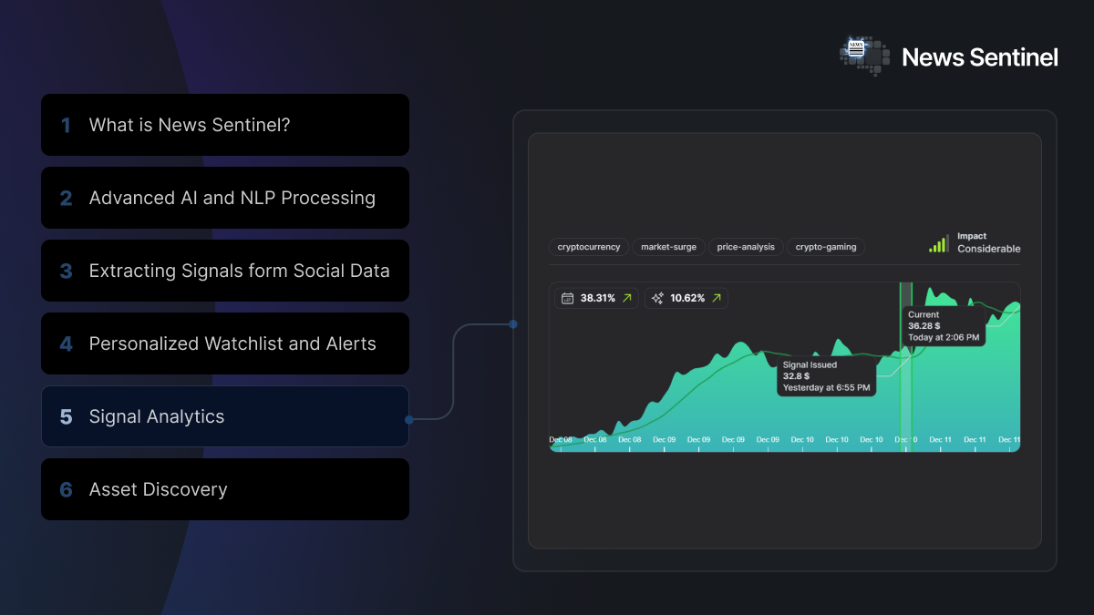Click the "32.8 $" price value
The image size is (1094, 615).
[x=796, y=376]
